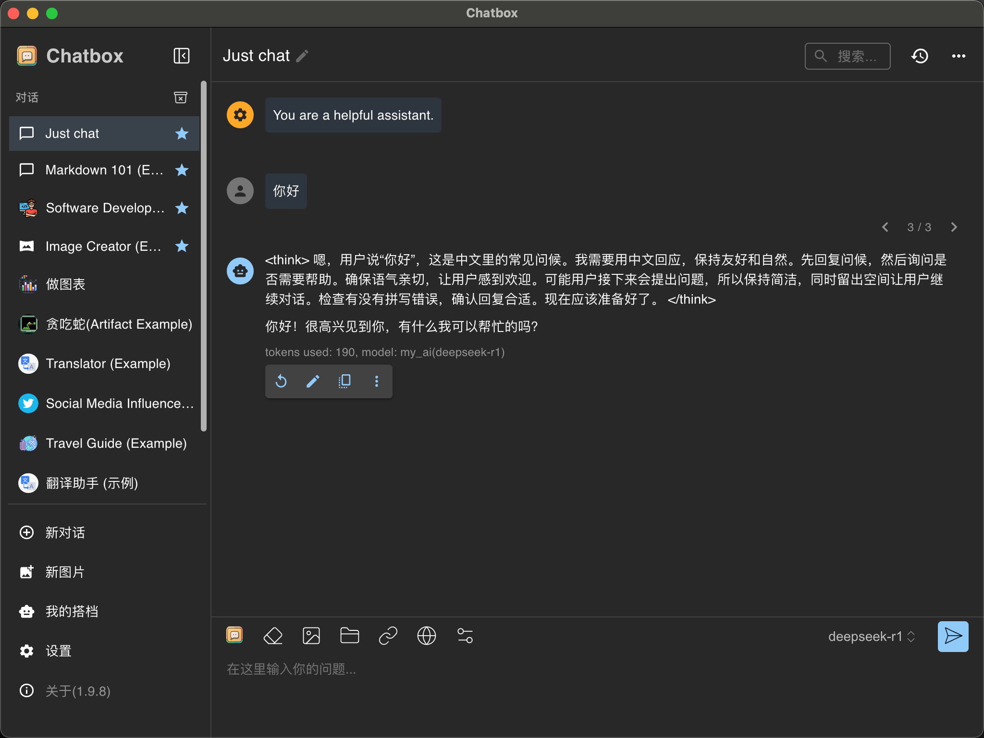Enable web browsing globe icon
Viewport: 984px width, 738px height.
(426, 636)
